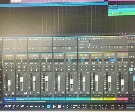
Task: Select the Pro EQ insert on Mai Tai 2
Action: tap(83, 45)
